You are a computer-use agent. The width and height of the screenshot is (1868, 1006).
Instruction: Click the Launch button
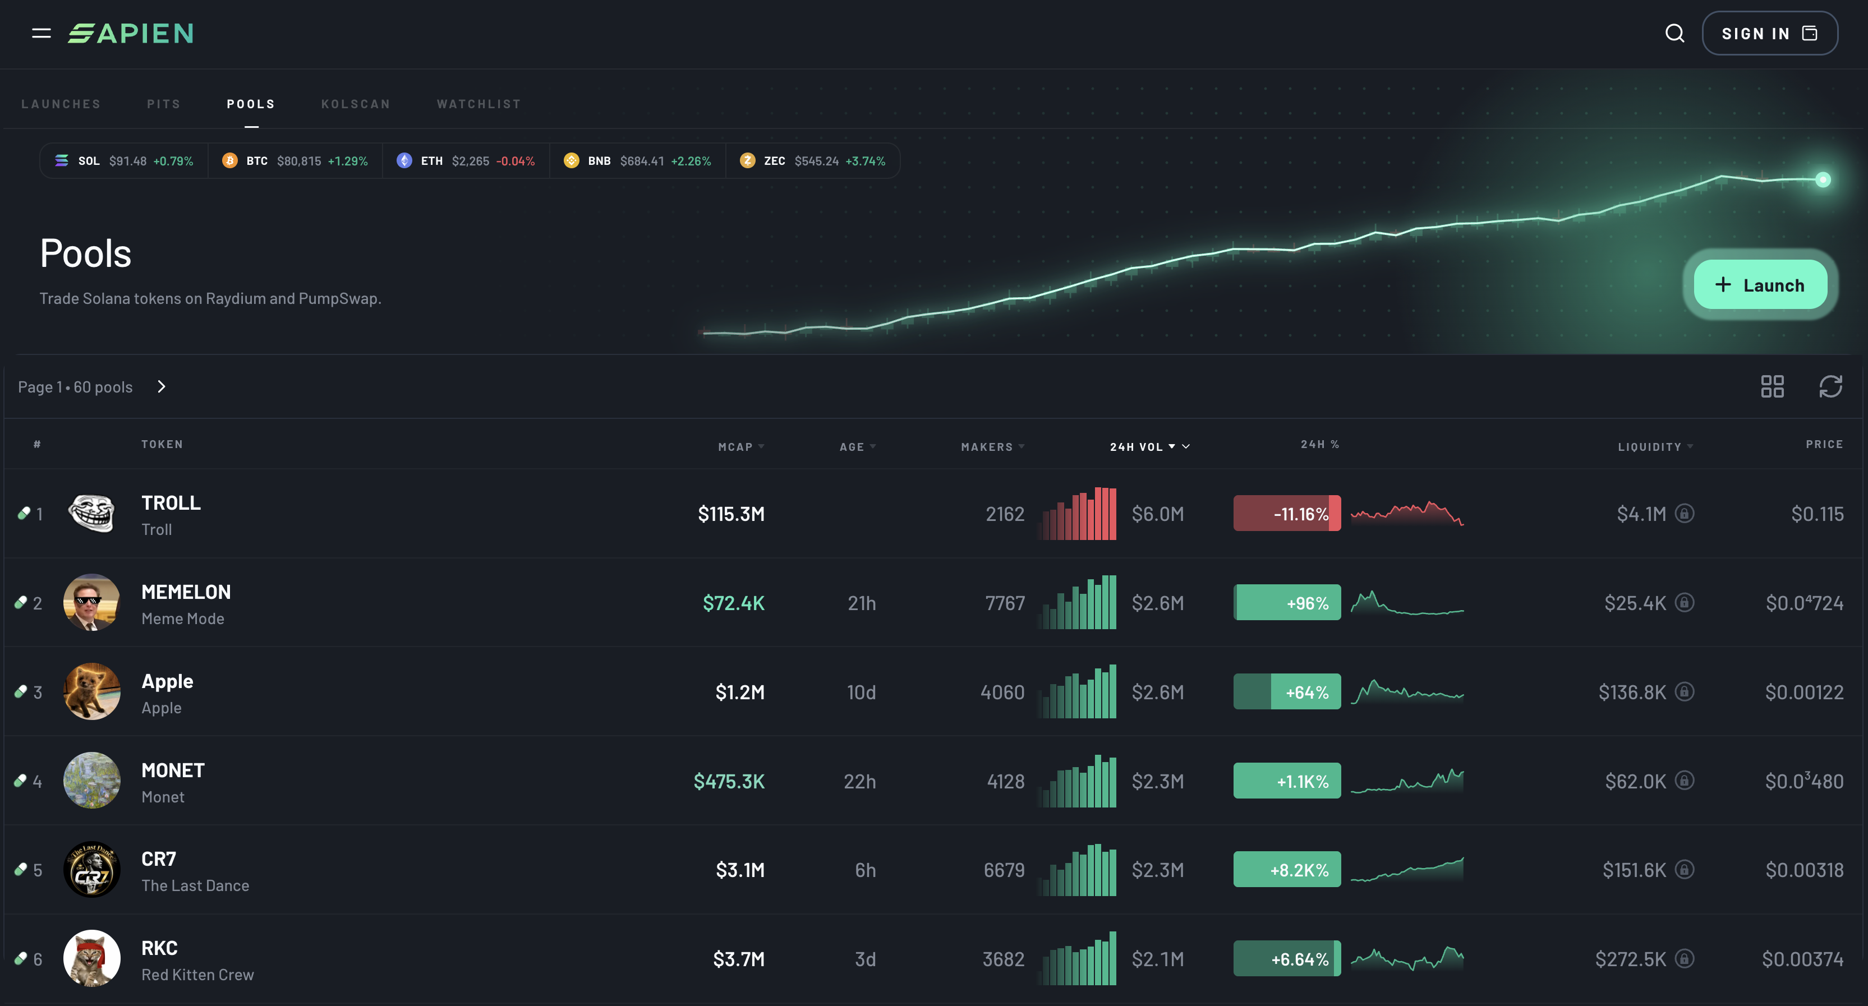click(1760, 285)
